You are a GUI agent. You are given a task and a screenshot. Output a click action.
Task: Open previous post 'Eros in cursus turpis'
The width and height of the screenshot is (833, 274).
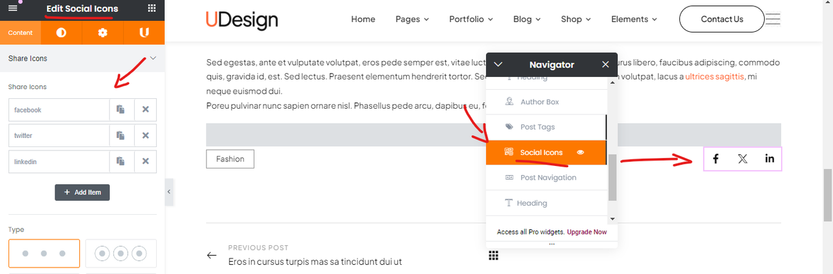(315, 262)
